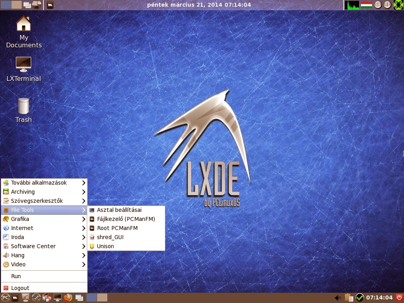Choose Run from the main menu
404x303 pixels.
(x=44, y=276)
